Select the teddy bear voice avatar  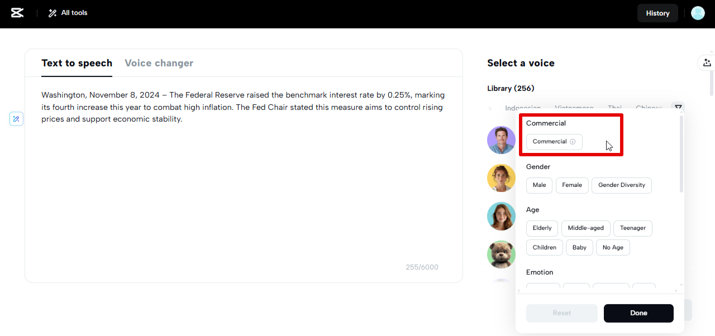coord(501,255)
